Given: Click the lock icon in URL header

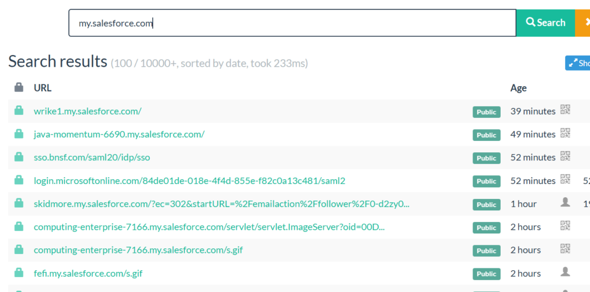Looking at the screenshot, I should tap(19, 87).
